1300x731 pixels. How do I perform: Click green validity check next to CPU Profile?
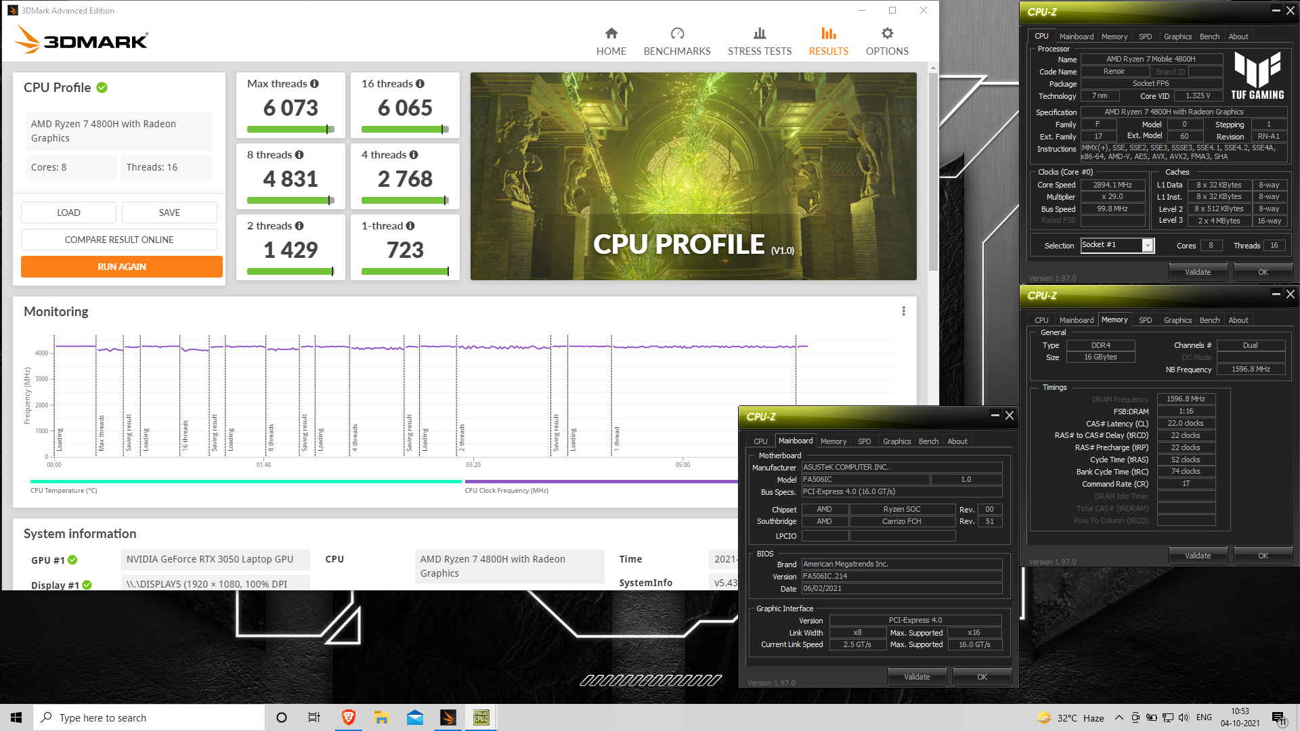click(x=102, y=87)
